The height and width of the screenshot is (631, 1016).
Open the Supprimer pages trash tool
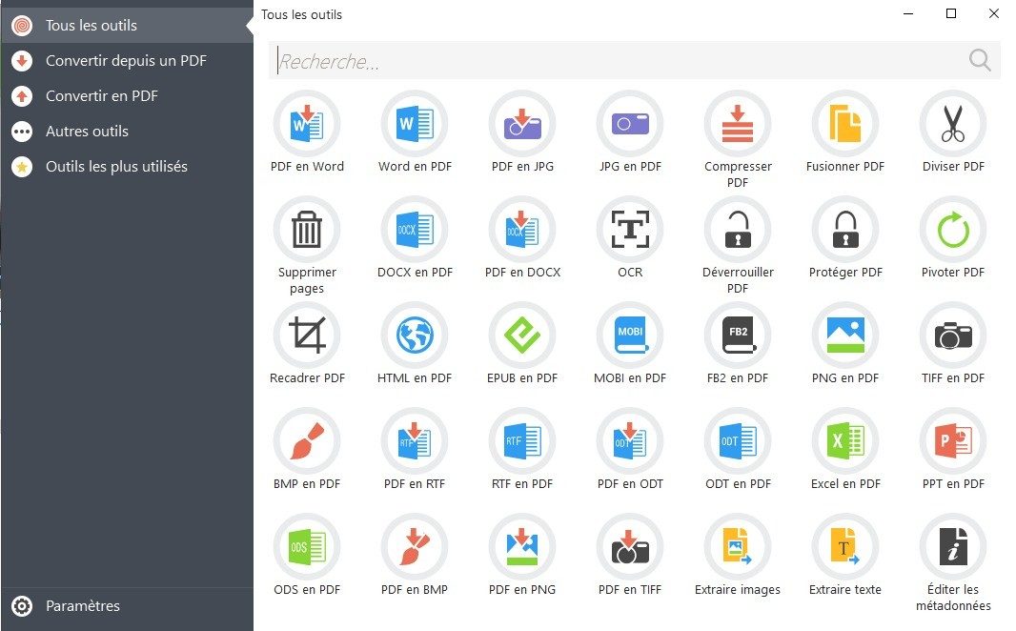click(x=307, y=230)
